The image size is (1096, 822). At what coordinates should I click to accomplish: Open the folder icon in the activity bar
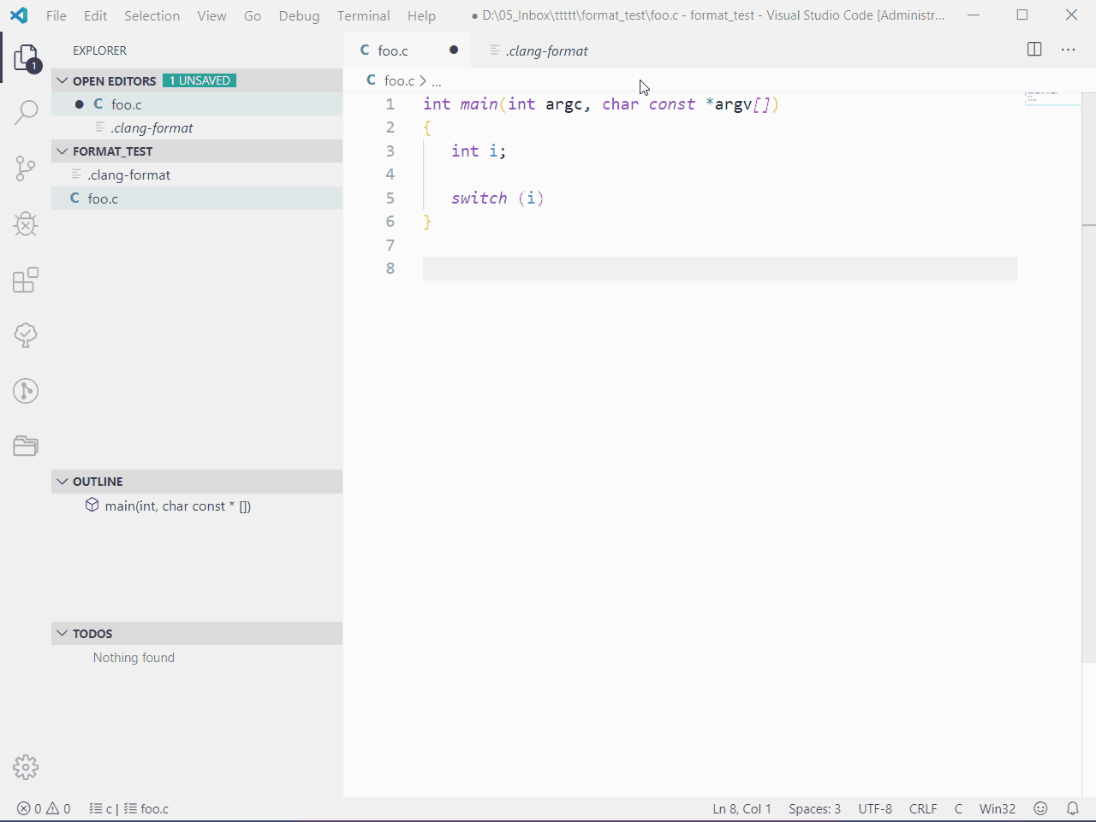[x=26, y=446]
